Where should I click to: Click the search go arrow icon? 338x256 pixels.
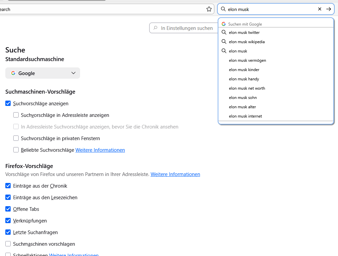[329, 9]
